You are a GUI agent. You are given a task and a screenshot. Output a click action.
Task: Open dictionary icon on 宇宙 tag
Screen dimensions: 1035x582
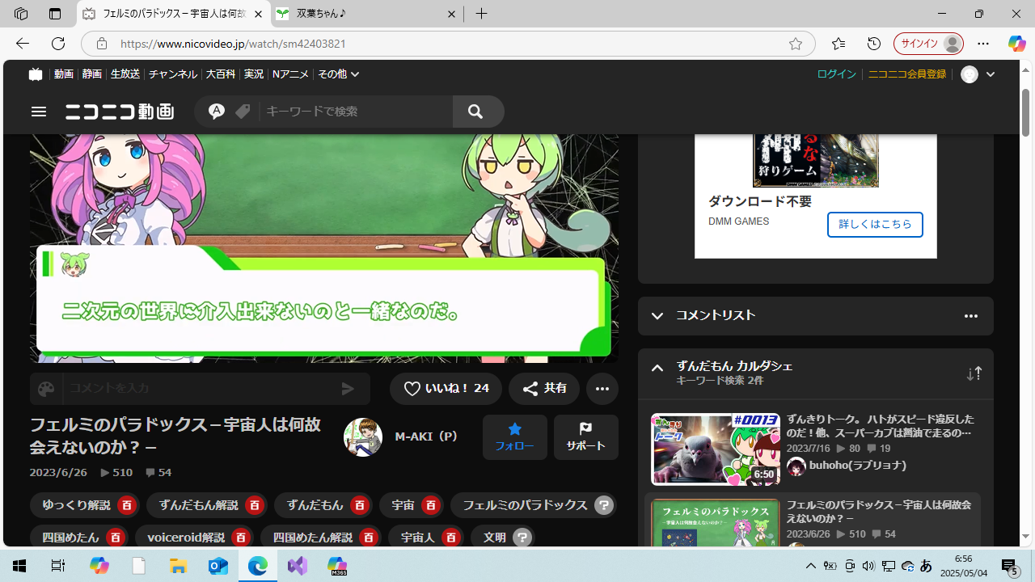point(430,505)
